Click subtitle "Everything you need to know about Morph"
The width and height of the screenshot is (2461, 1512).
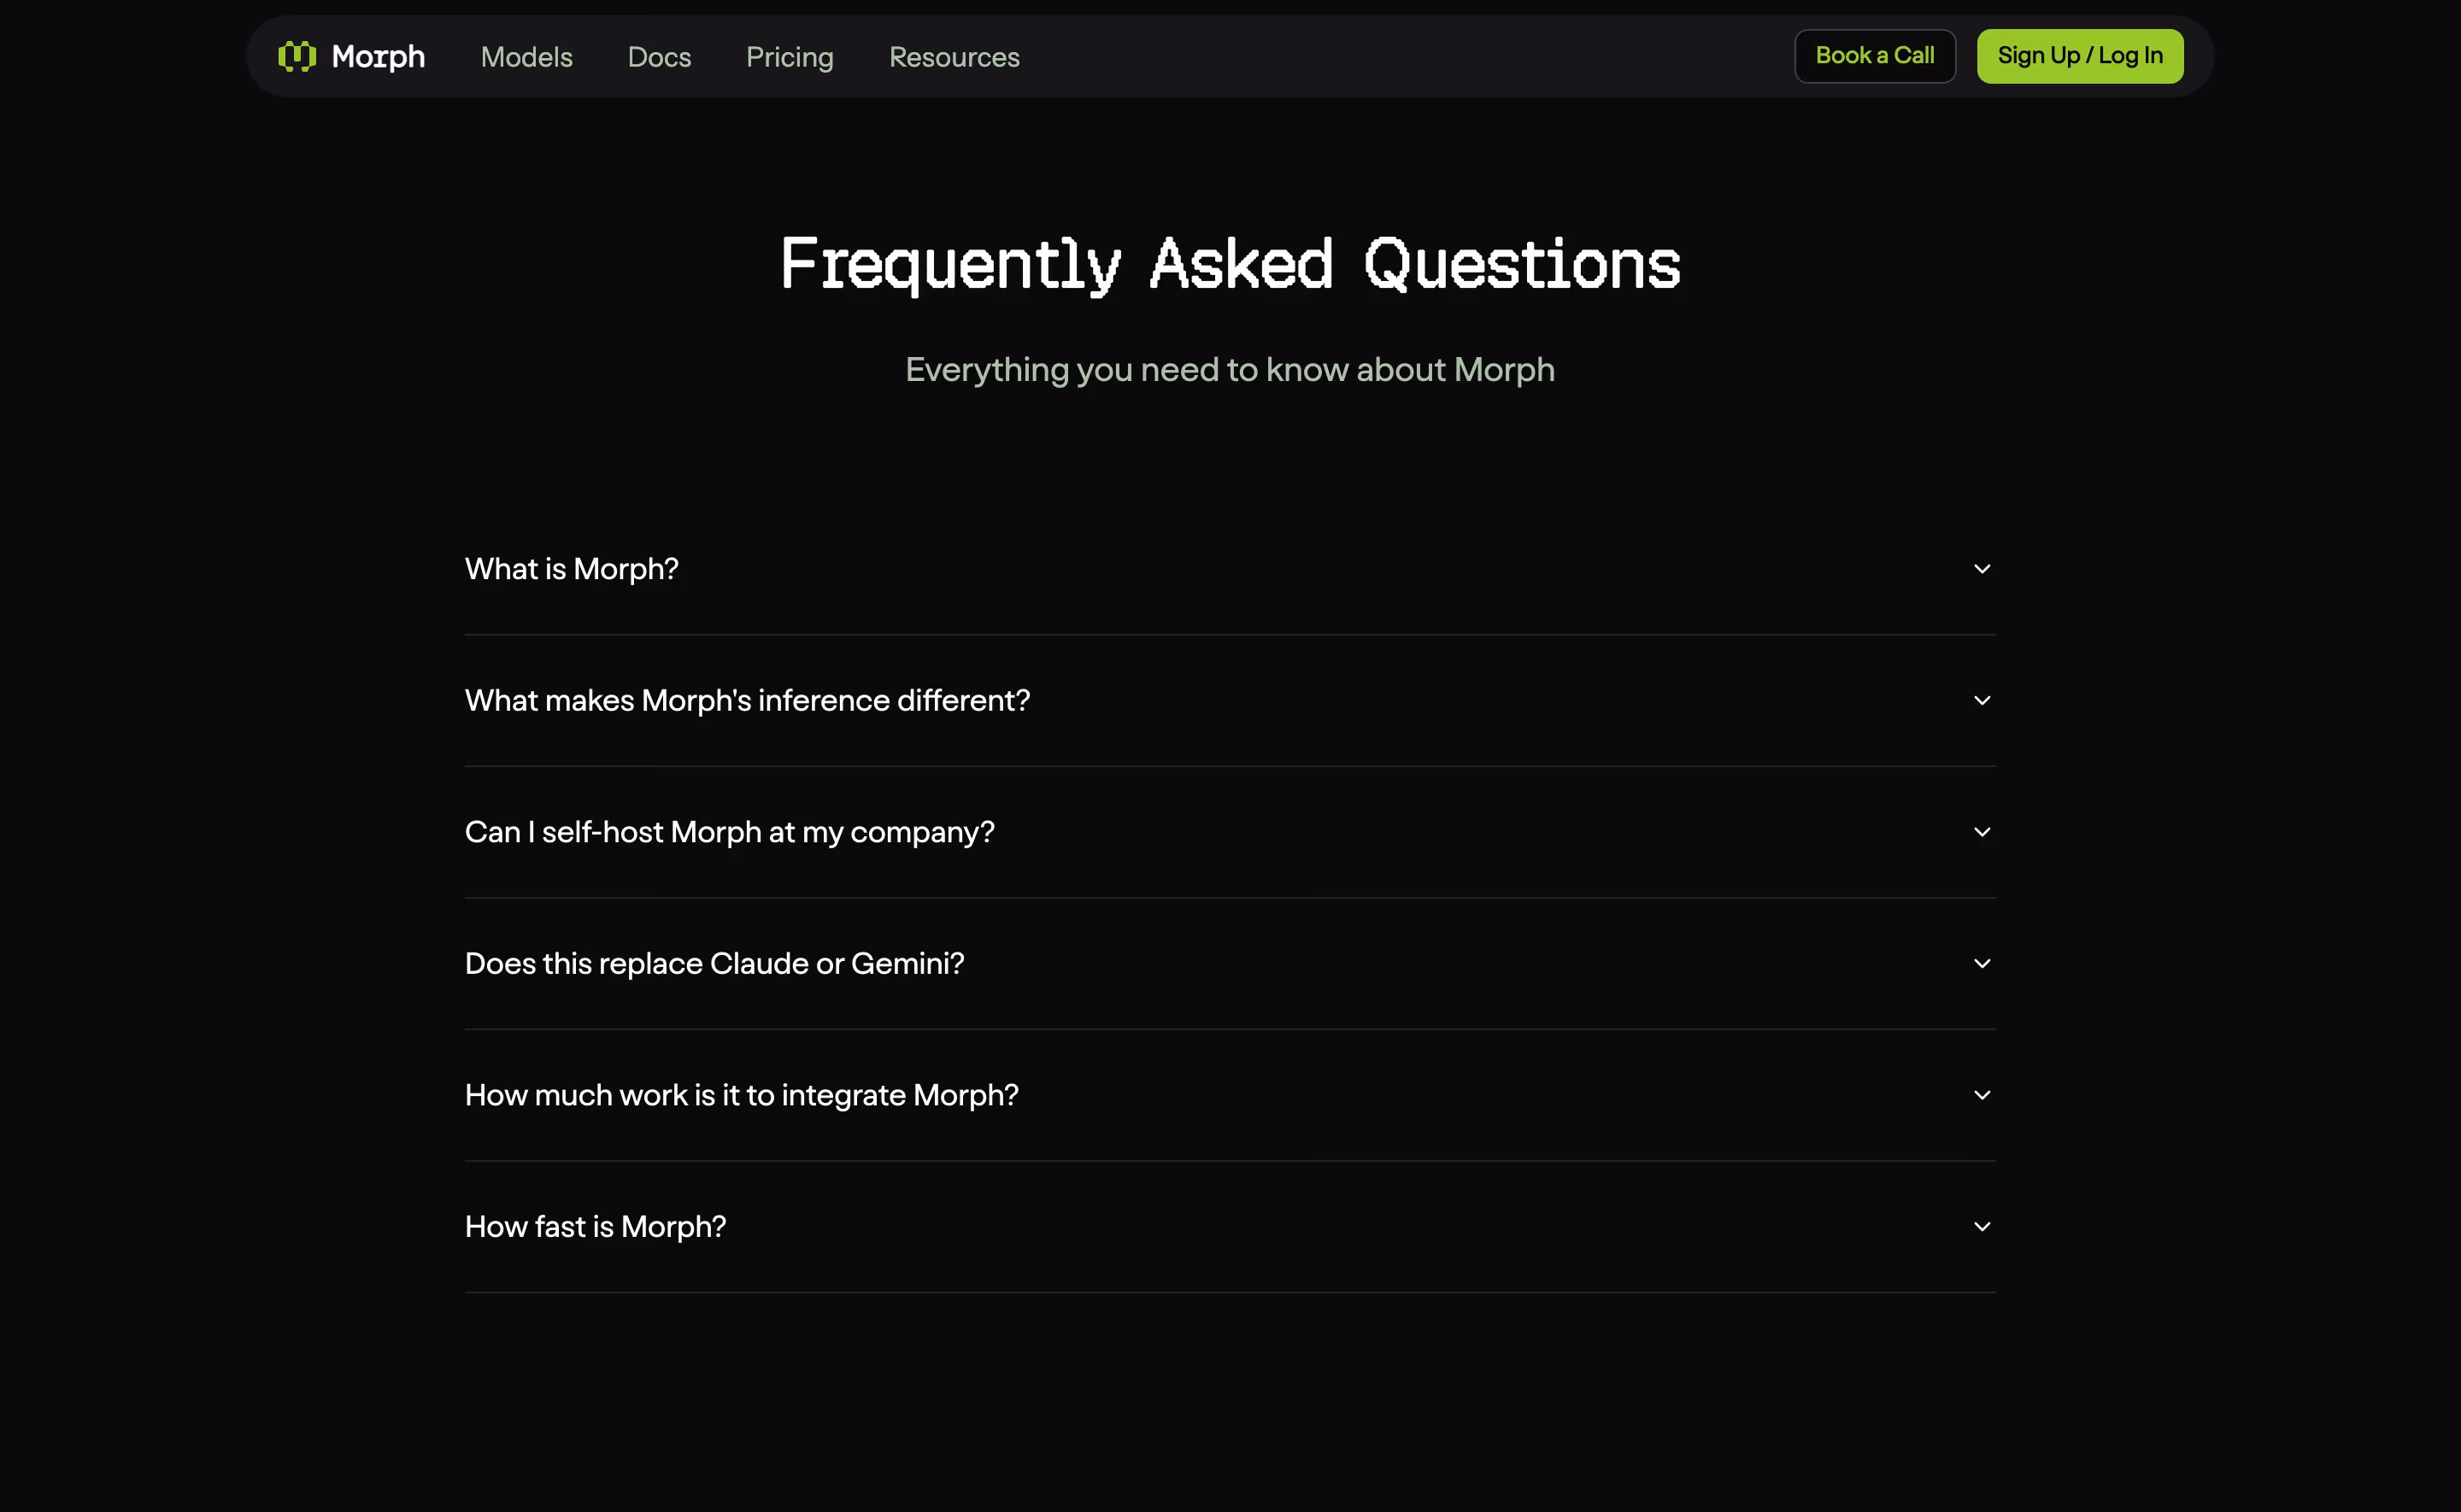1230,370
